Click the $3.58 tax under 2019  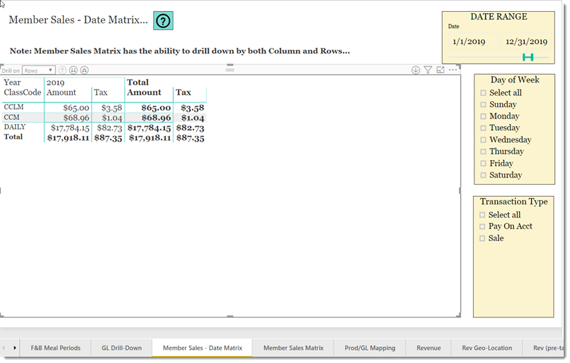[x=112, y=108]
